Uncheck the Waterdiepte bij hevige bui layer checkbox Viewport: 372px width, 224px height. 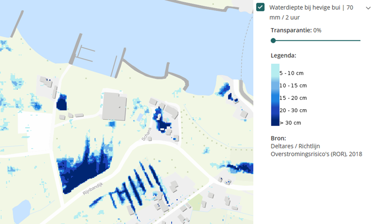(x=261, y=7)
